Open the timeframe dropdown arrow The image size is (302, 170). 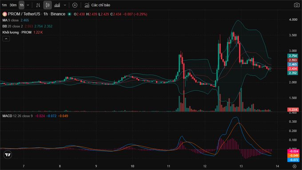pyautogui.click(x=28, y=5)
